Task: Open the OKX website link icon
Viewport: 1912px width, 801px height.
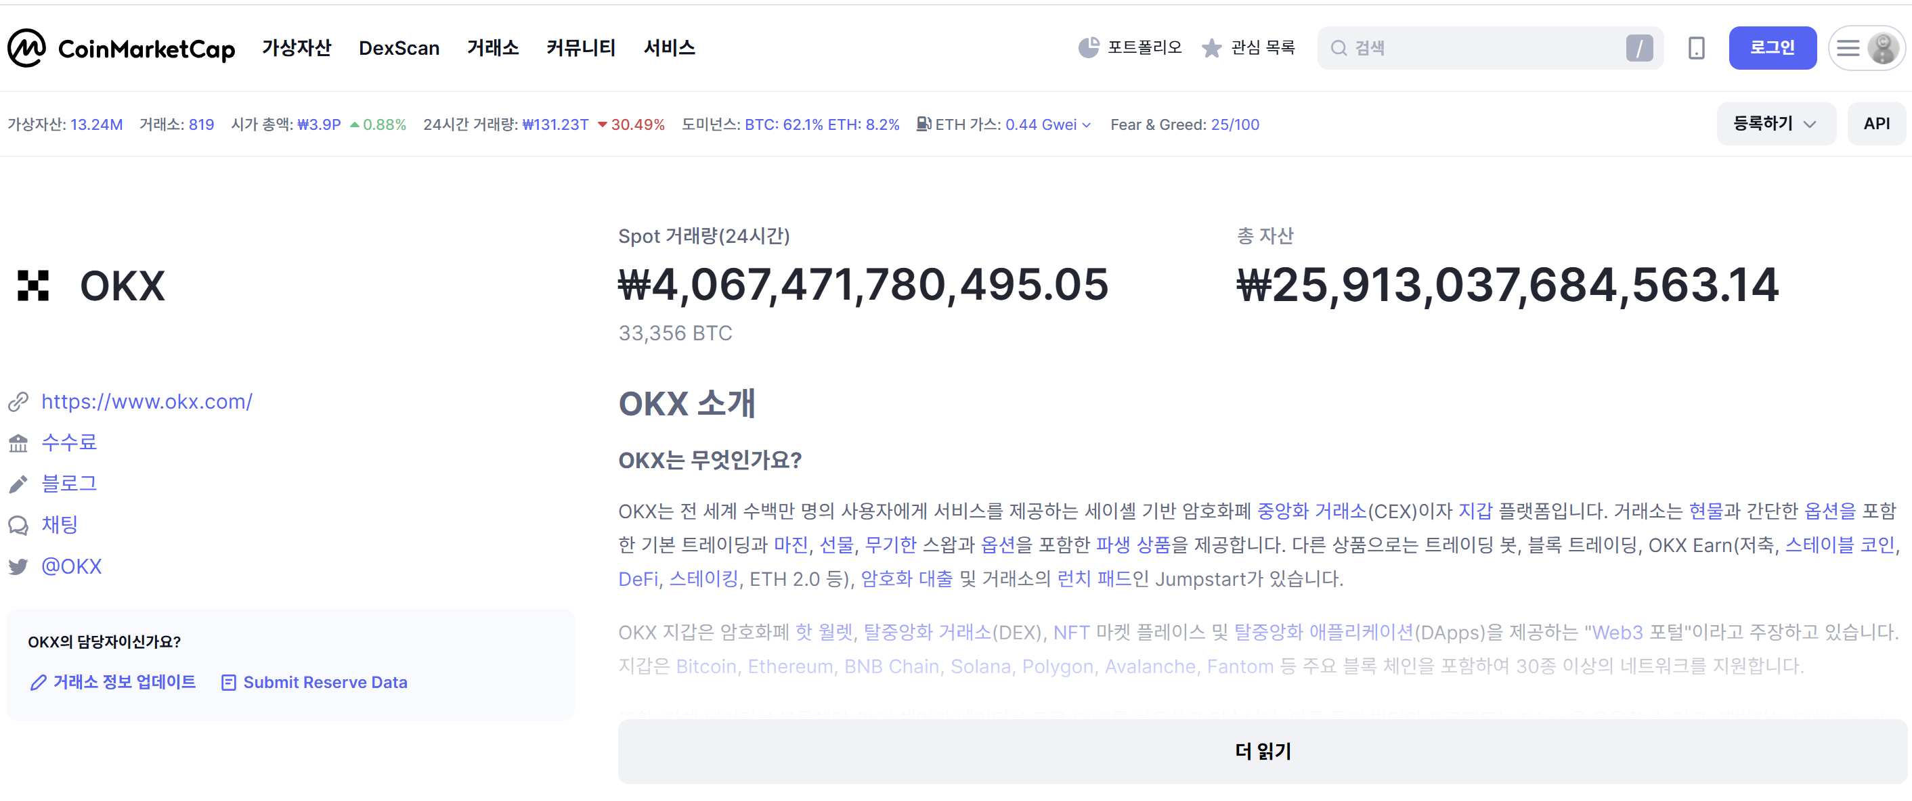Action: pyautogui.click(x=18, y=402)
